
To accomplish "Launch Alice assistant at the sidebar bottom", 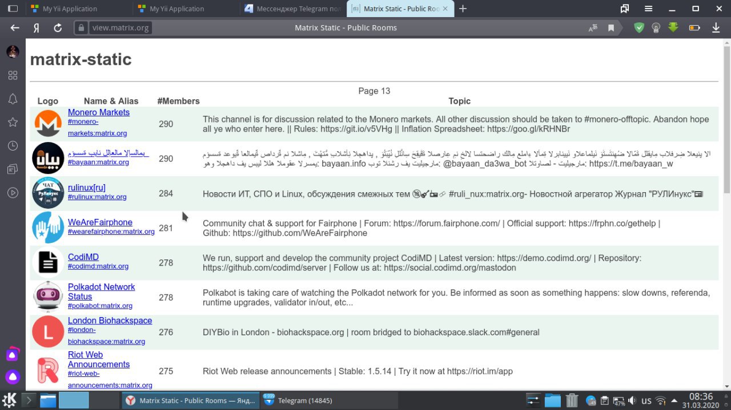I will (x=13, y=376).
